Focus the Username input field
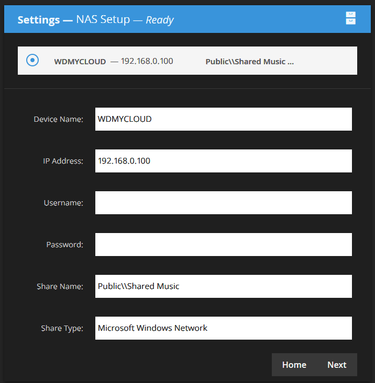 tap(224, 203)
